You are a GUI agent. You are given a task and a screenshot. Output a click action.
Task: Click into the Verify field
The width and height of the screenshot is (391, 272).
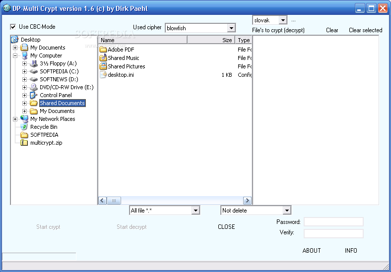333,233
